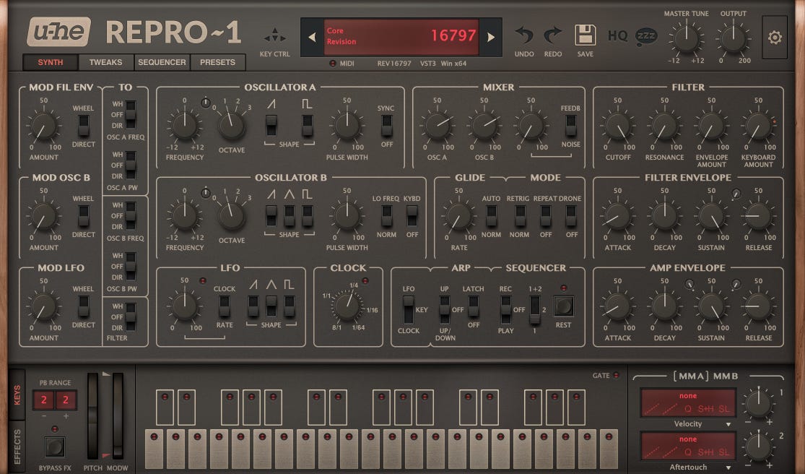Toggle LFO sawtooth shape switch
805x474 pixels.
pyautogui.click(x=253, y=306)
